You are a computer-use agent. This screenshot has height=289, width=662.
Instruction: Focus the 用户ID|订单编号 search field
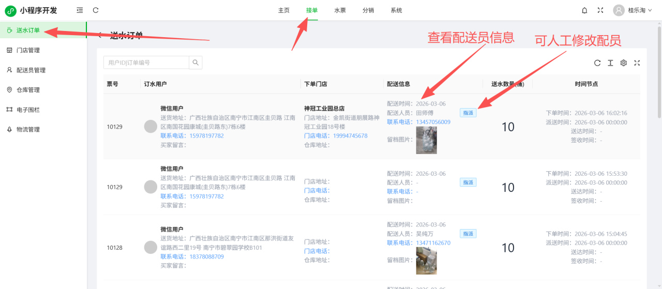click(x=146, y=63)
